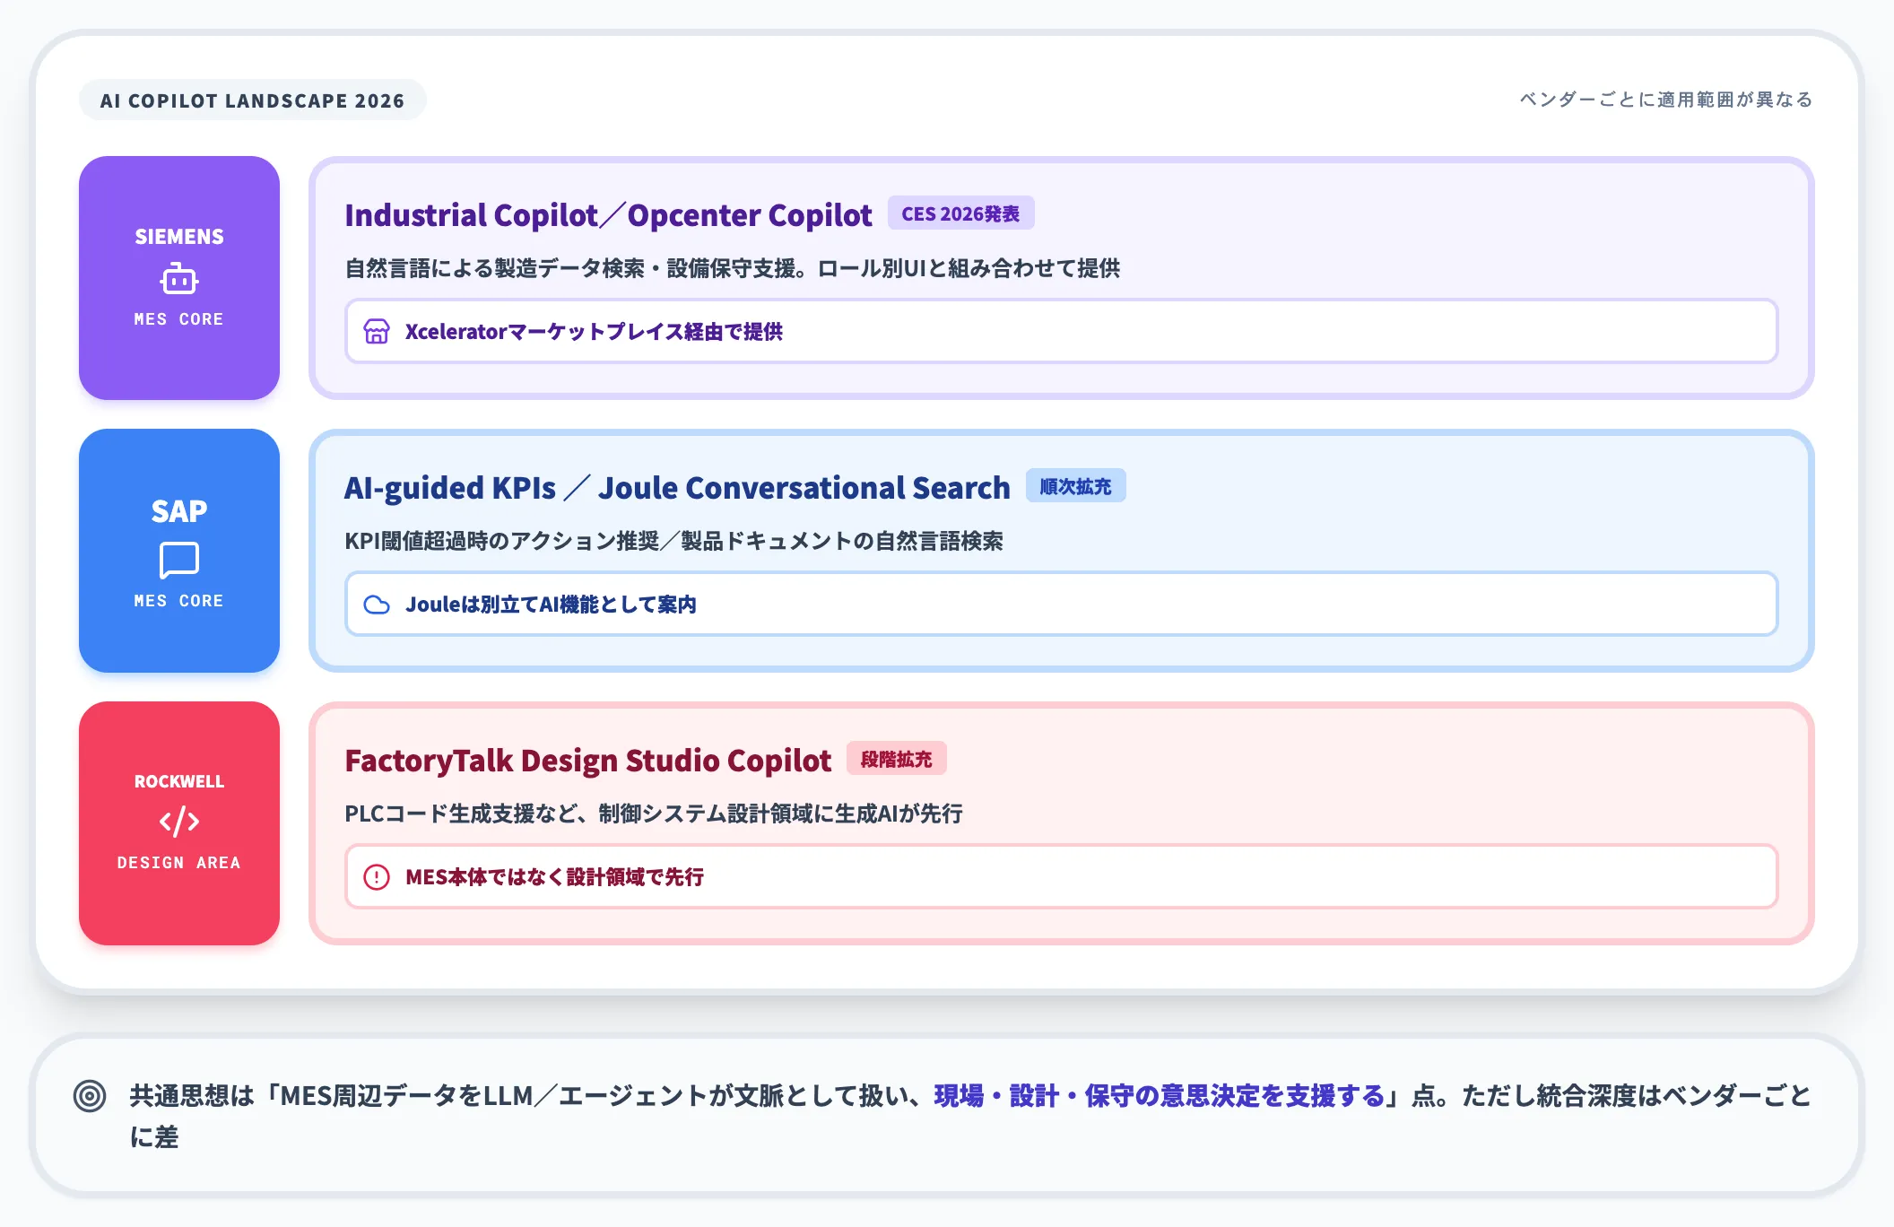Screen dimensions: 1894x1227
Task: Select the SAP chat bubble icon
Action: tap(178, 560)
